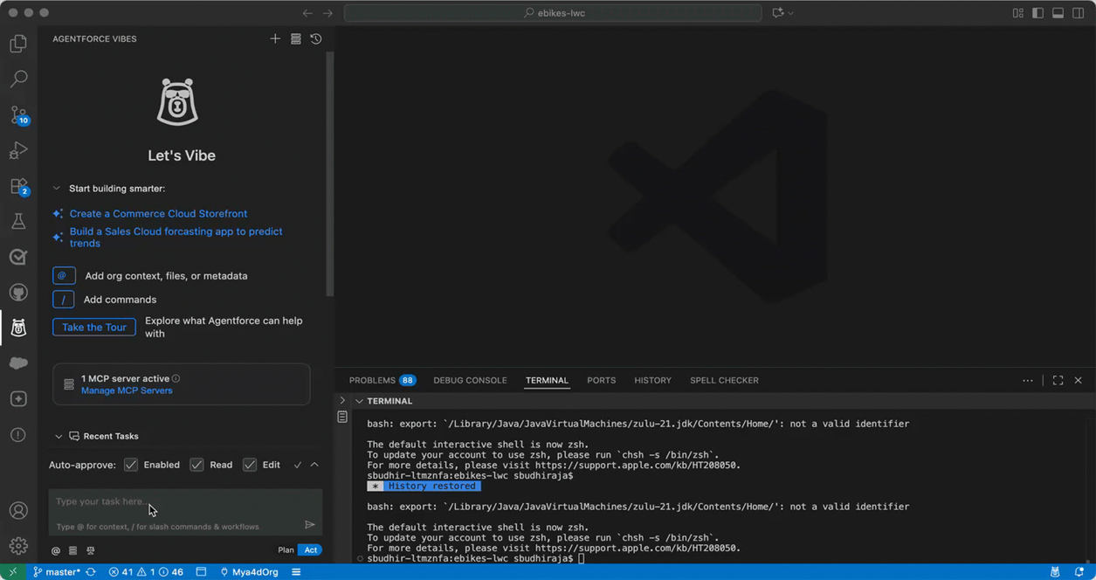Collapse the TERMINAL group chevron
This screenshot has width=1096, height=580.
tap(359, 401)
